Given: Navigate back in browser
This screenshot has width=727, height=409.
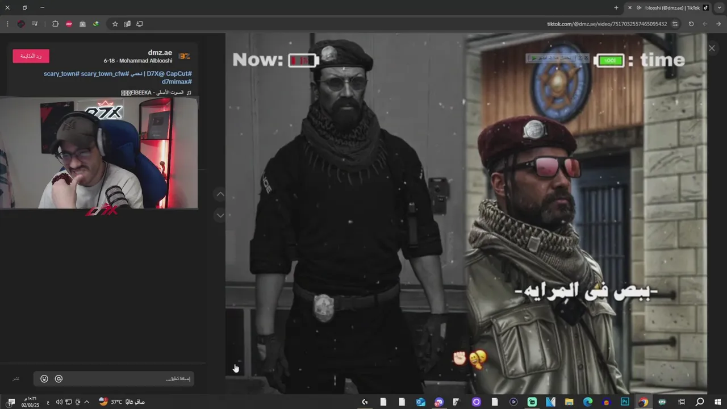Looking at the screenshot, I should (x=718, y=24).
